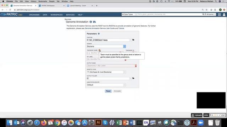Expand the Annotation Recipe dropdown
The image size is (227, 127).
(x=124, y=85)
